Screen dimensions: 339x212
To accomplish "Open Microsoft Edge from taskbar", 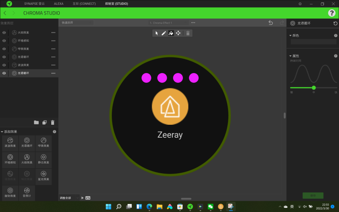I will click(x=149, y=207).
